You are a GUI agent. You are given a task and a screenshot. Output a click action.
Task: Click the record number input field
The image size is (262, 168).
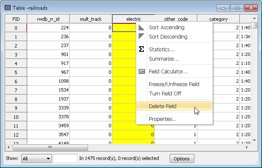tap(65, 158)
